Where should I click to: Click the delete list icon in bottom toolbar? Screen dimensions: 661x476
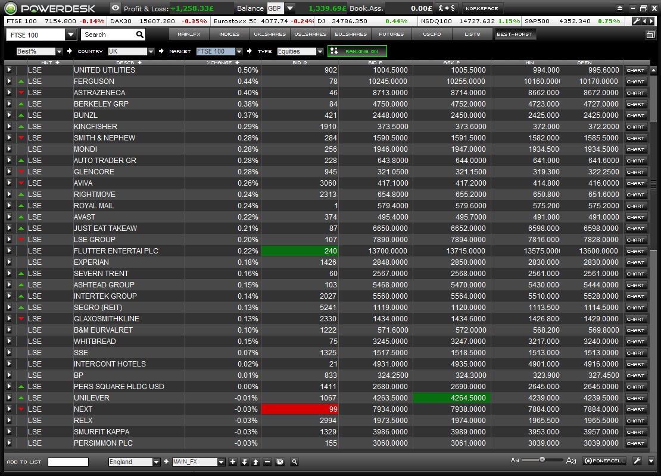(280, 462)
